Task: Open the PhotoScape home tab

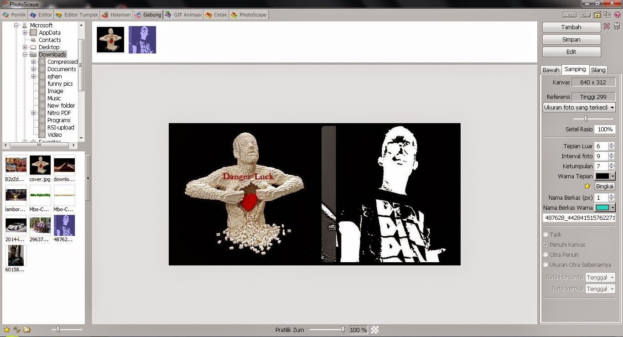Action: point(249,15)
